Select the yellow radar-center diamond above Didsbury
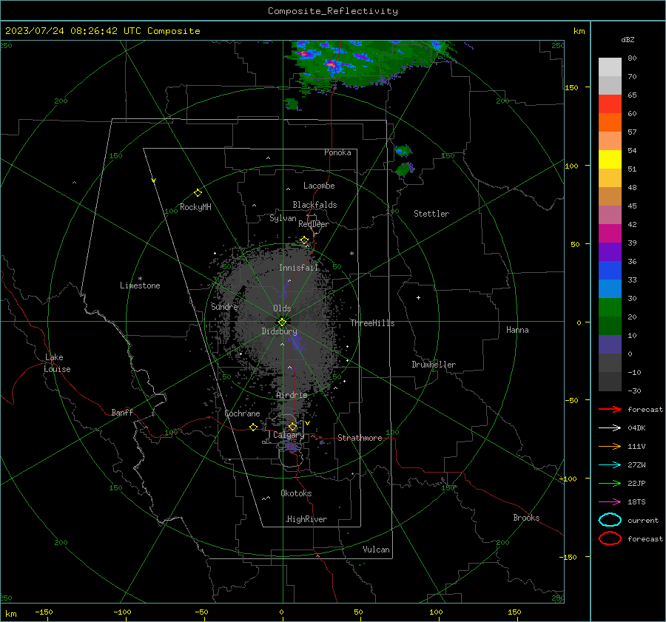 coord(282,322)
